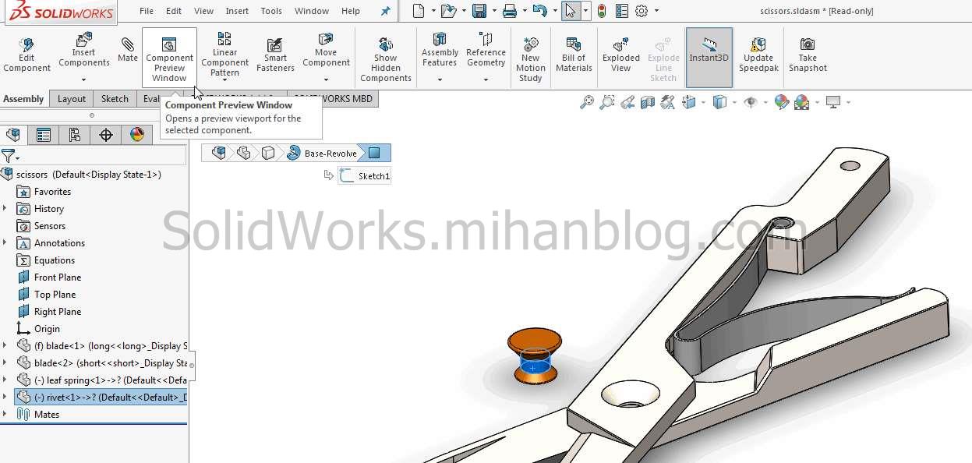This screenshot has height=463, width=972.
Task: Open the Tools menu
Action: tap(271, 11)
